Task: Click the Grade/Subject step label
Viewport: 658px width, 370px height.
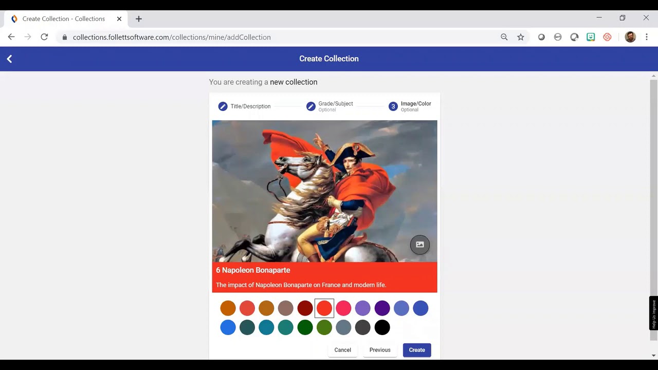Action: pos(336,104)
